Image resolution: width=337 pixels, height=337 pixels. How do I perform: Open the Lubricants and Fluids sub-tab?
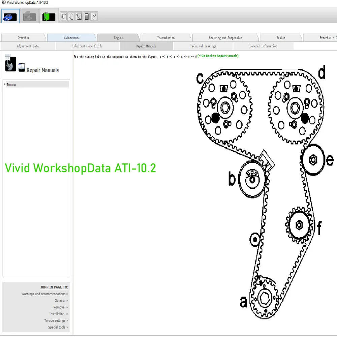click(x=87, y=46)
